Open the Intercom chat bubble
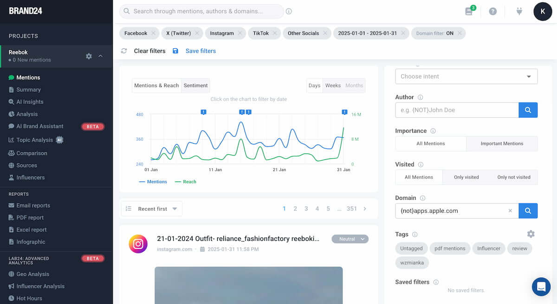The height and width of the screenshot is (304, 557). 541,287
